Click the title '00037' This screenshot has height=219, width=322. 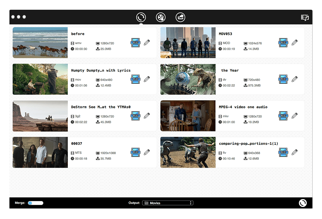pos(77,143)
